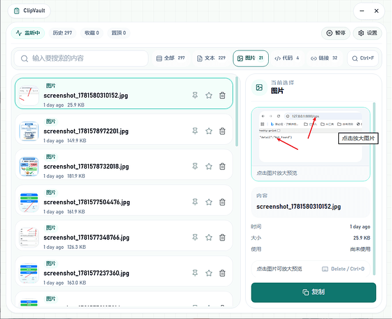The height and width of the screenshot is (319, 392).
Task: Click the 149.9 KB size label
Action: point(77,140)
